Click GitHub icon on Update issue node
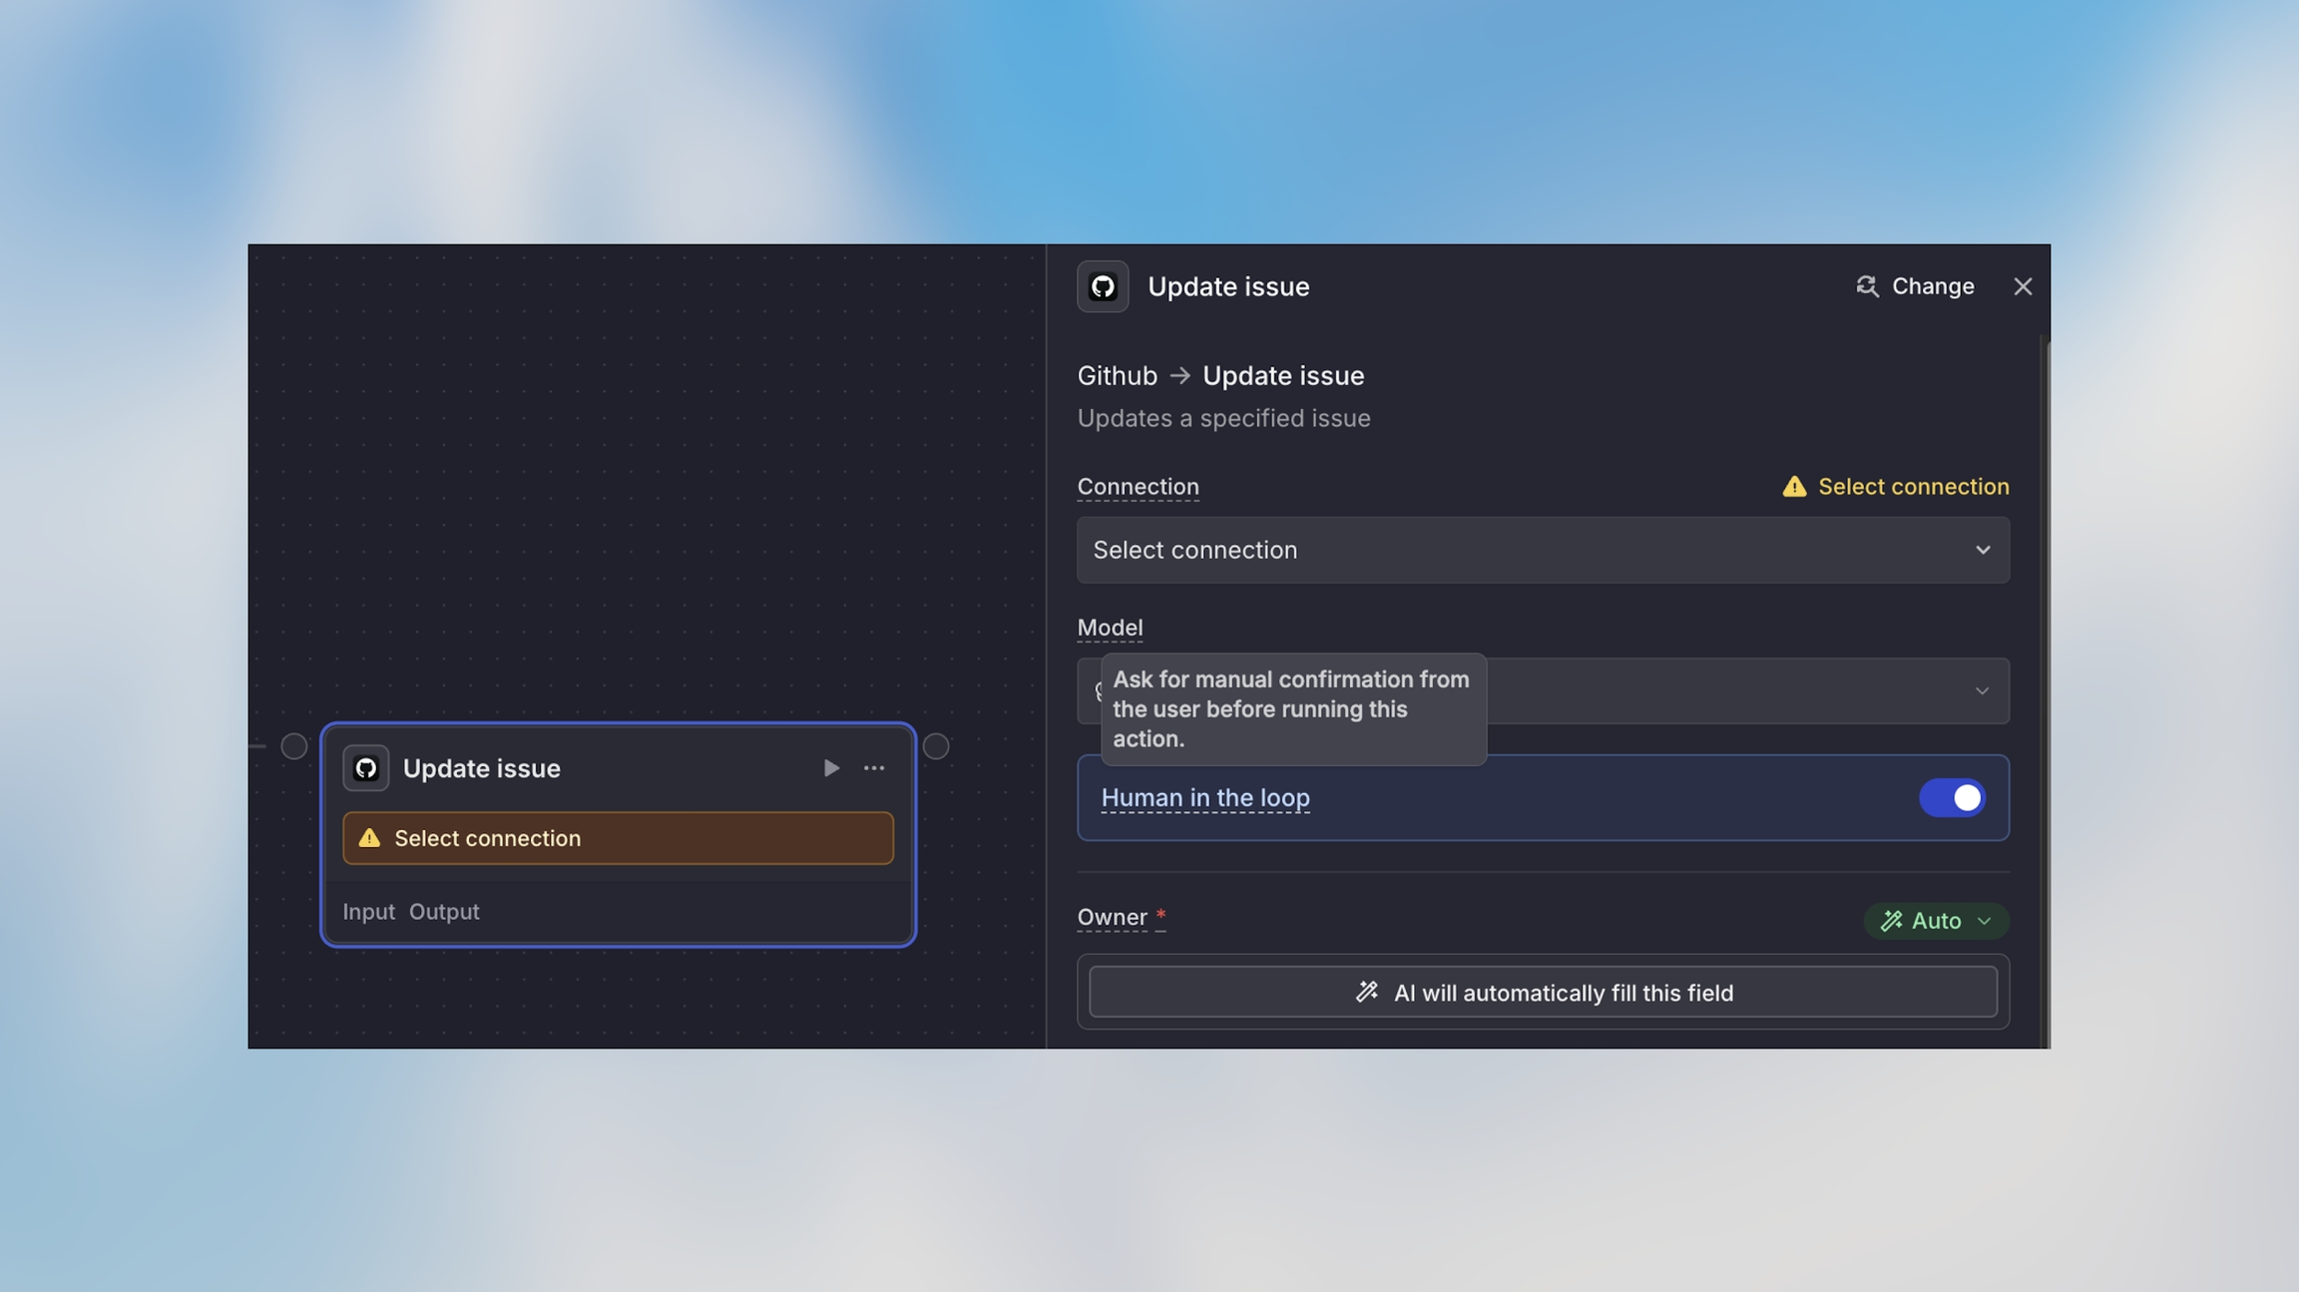The height and width of the screenshot is (1292, 2299). coord(365,768)
